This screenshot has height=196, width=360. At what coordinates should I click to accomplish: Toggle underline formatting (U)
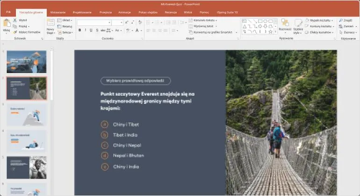pyautogui.click(x=91, y=30)
